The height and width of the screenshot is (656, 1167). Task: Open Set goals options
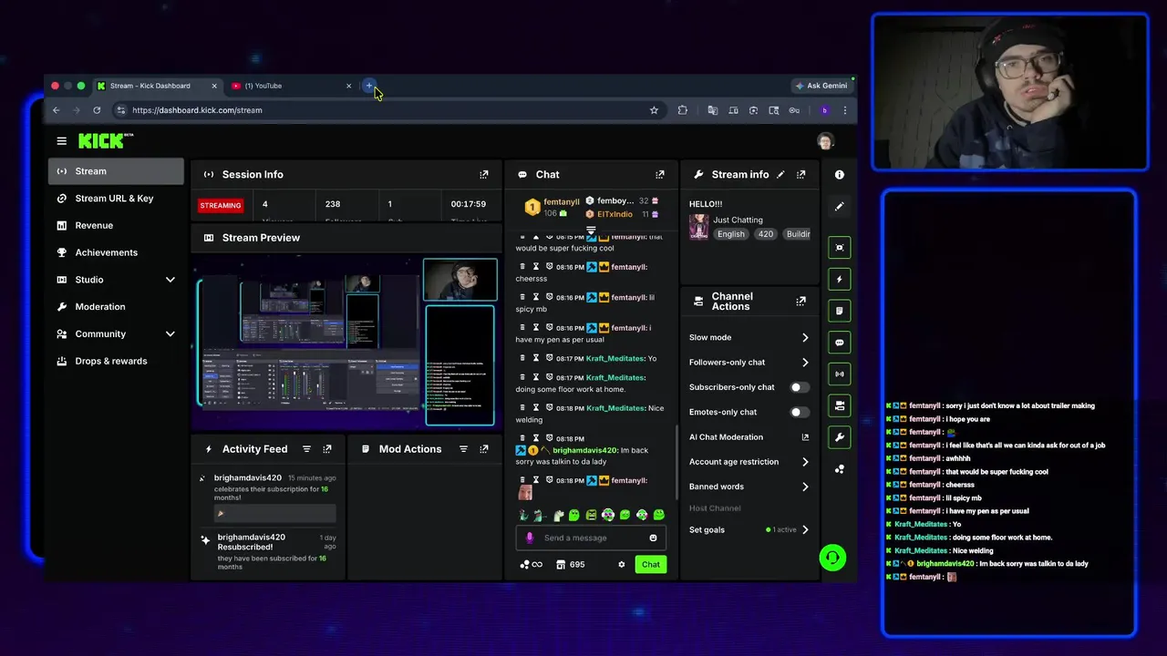pyautogui.click(x=749, y=529)
